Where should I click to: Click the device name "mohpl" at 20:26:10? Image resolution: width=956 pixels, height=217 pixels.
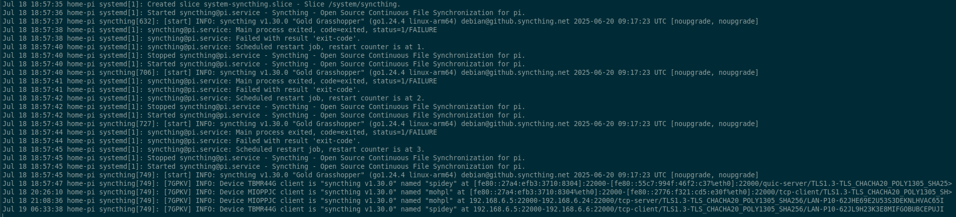[x=439, y=192]
